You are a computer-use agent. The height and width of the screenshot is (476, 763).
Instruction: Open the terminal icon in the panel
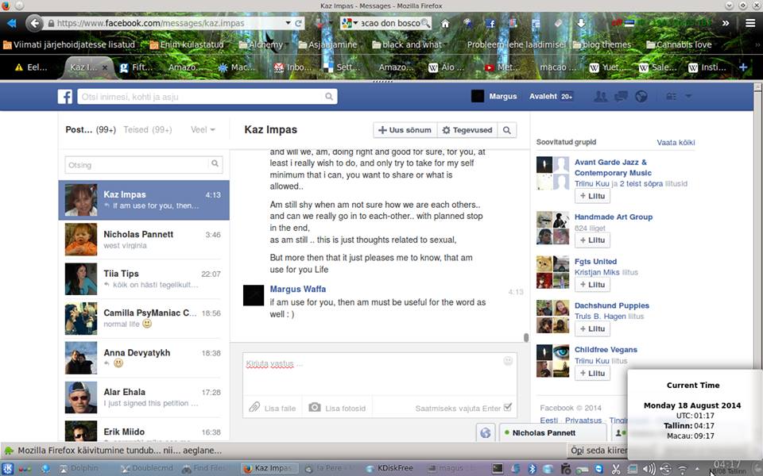[498, 468]
